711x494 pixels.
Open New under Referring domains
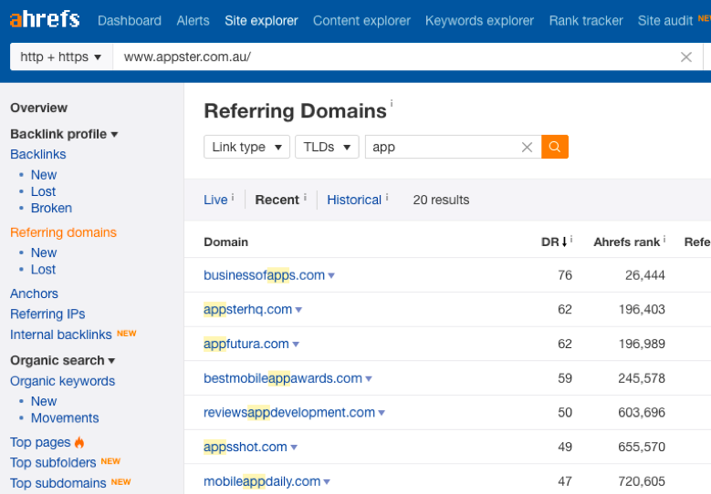click(x=44, y=252)
